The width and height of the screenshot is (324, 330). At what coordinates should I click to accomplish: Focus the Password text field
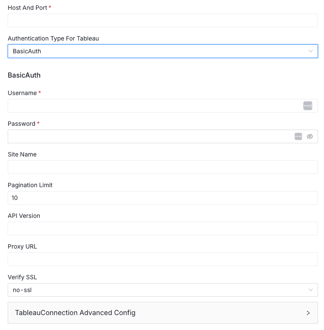[150, 136]
